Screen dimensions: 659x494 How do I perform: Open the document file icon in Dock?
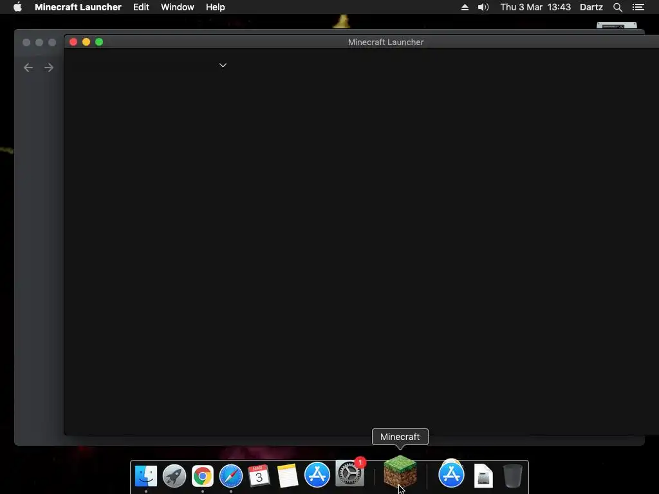click(483, 476)
